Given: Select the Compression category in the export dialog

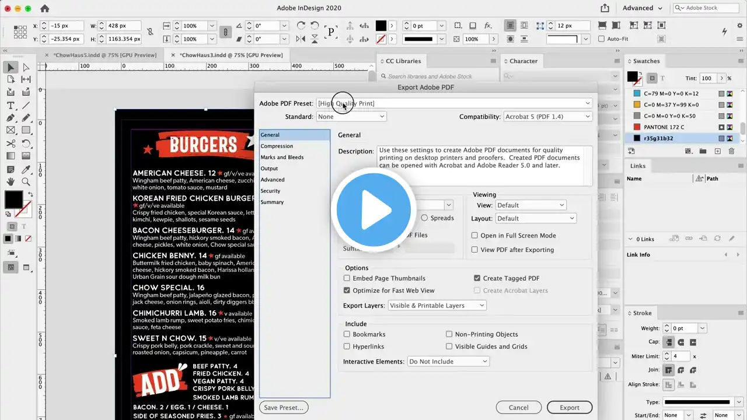Looking at the screenshot, I should [277, 146].
